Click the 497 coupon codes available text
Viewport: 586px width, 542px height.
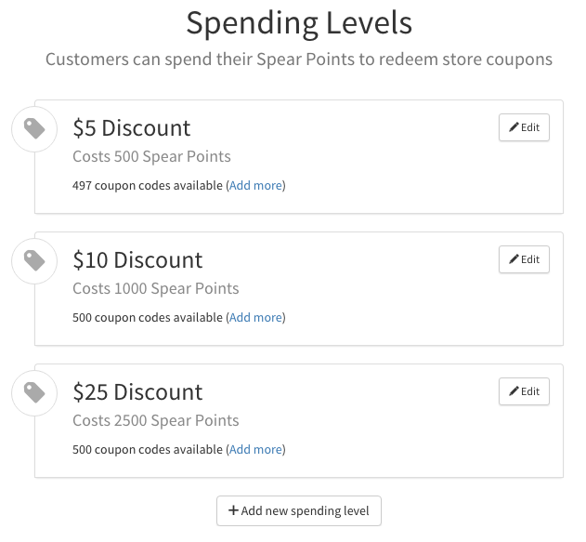pos(147,186)
